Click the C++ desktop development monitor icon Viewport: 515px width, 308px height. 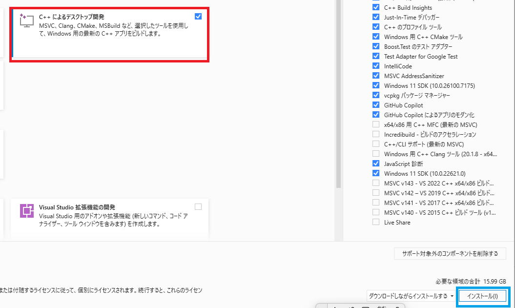26,21
